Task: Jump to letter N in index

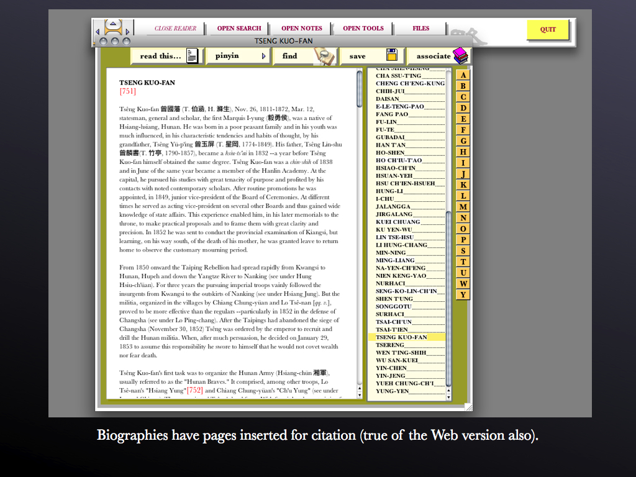Action: coord(463,217)
